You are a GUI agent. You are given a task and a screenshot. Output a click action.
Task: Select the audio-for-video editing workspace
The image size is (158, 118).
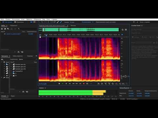pyautogui.click(x=106, y=22)
